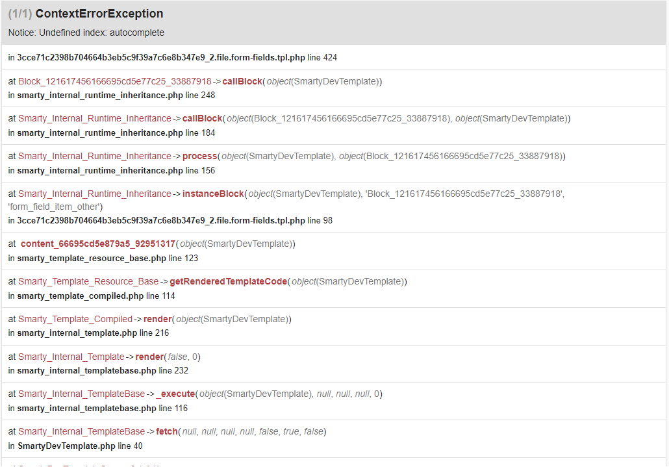Viewport: 669px width, 467px height.
Task: Open Block_121617456166695cd5e77c25_33887918 class link
Action: (115, 81)
